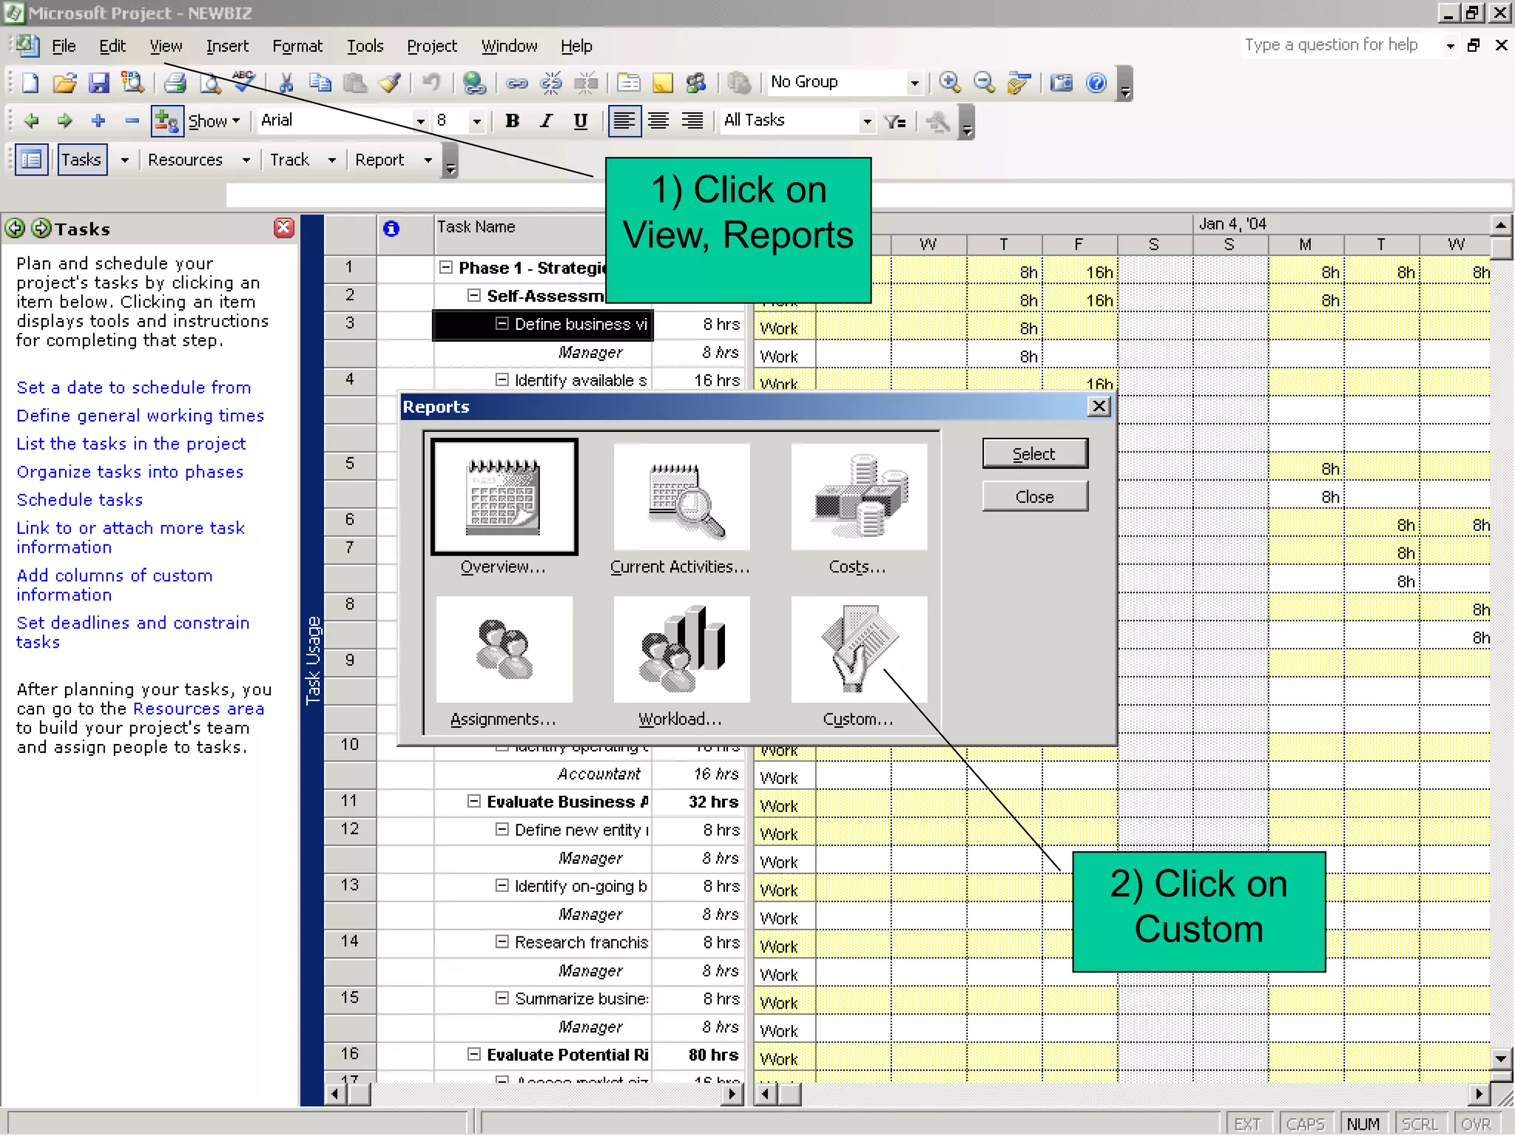The image size is (1515, 1136).
Task: Click Select in the Reports dialog
Action: [x=1034, y=454]
